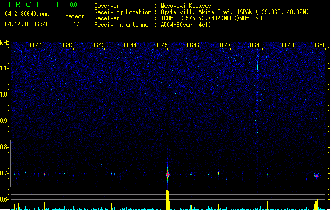Click the Receiving antenna label

tap(121, 25)
